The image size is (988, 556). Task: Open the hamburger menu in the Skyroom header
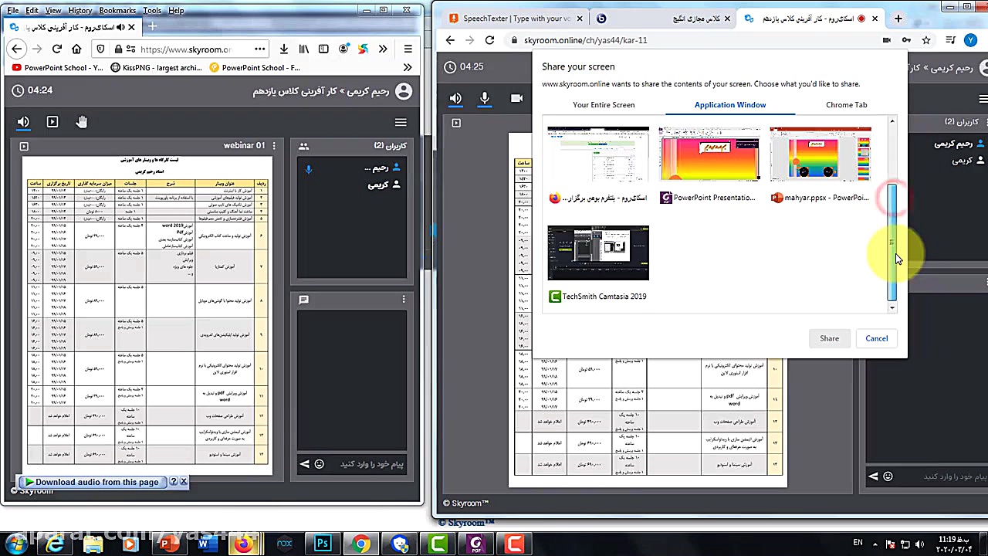[401, 122]
